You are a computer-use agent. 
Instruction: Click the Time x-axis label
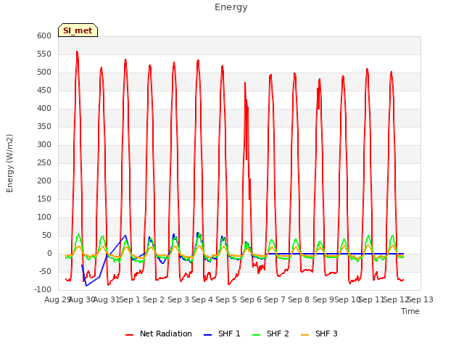click(410, 311)
